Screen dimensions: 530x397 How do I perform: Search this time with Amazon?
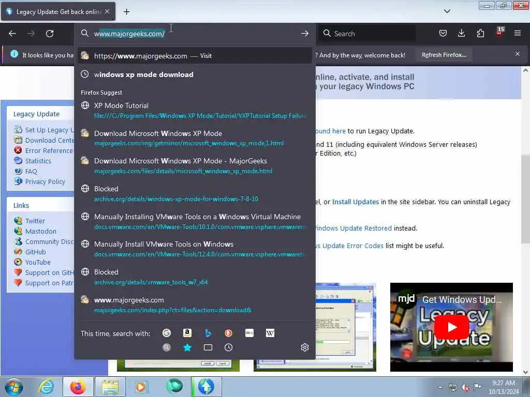click(x=187, y=333)
